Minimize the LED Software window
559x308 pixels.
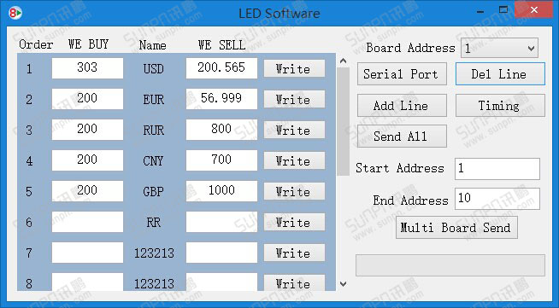point(480,11)
